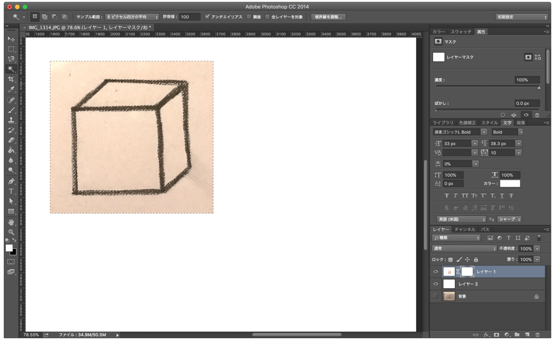Image resolution: width=555 pixels, height=342 pixels.
Task: Switch to the スウォッチ tab
Action: point(461,31)
